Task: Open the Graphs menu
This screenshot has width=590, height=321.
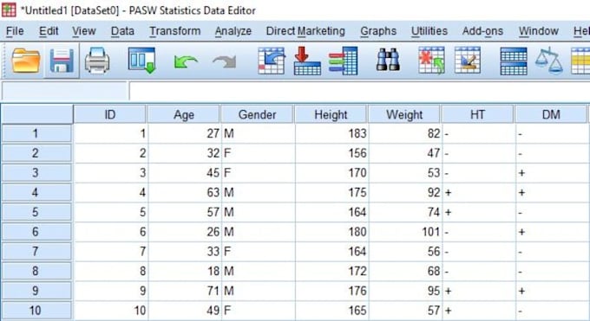Action: 378,31
